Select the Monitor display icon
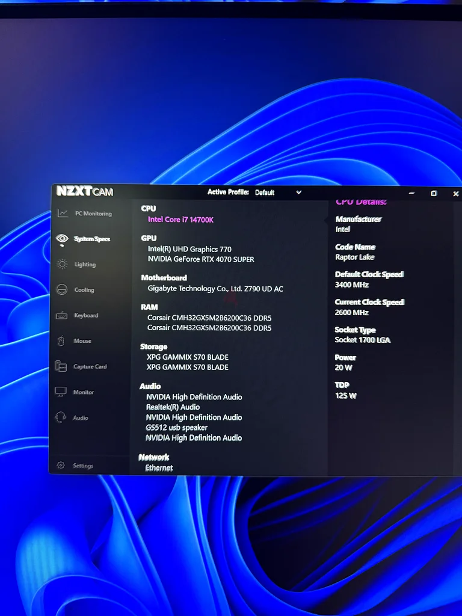This screenshot has width=462, height=616. tap(61, 392)
